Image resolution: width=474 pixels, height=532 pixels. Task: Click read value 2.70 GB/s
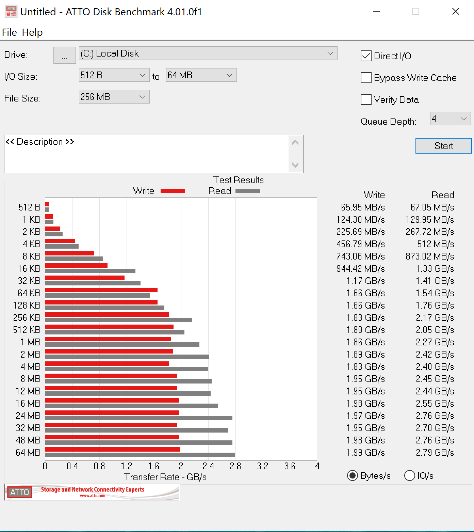[435, 428]
